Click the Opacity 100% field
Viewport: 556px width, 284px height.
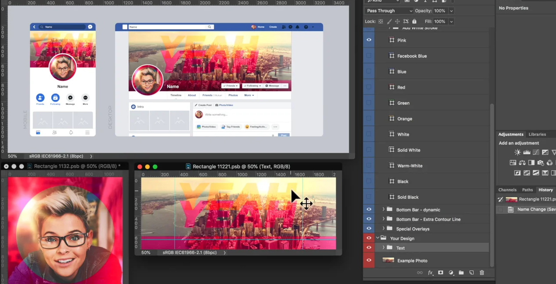click(x=440, y=11)
